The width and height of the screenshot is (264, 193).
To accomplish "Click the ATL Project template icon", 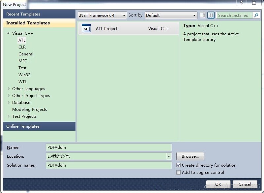I will click(x=86, y=28).
